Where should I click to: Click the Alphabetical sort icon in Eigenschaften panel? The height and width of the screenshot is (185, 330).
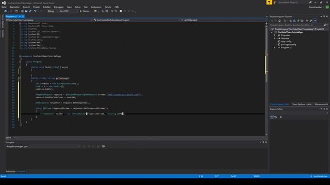point(276,117)
